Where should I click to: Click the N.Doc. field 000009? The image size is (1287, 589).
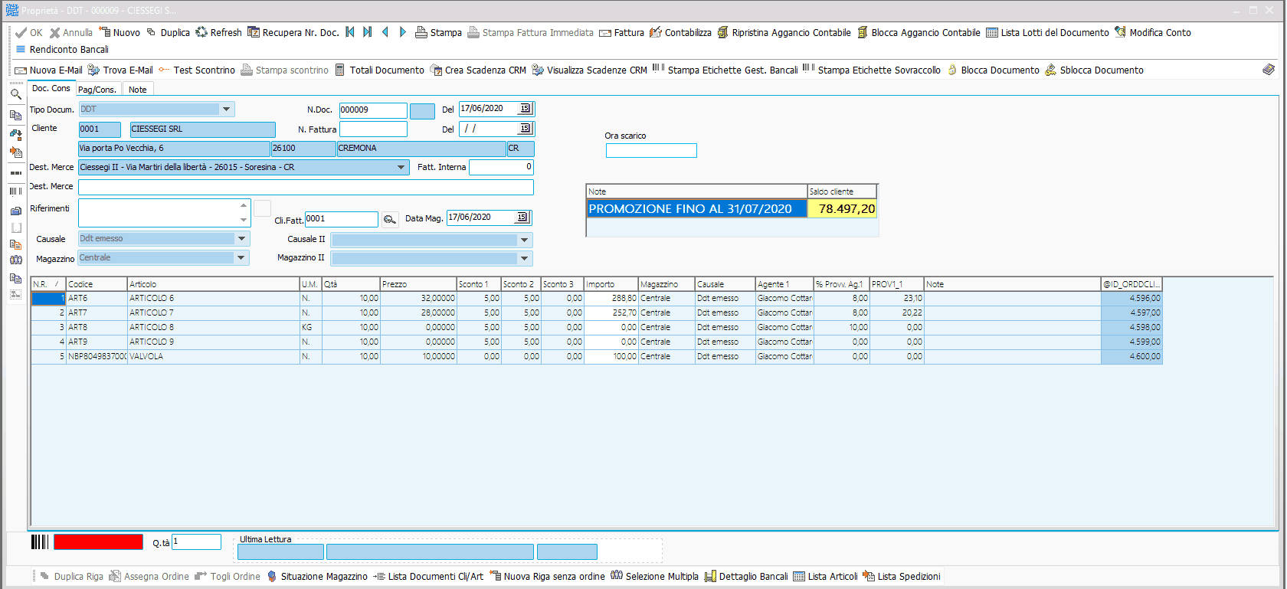(373, 110)
